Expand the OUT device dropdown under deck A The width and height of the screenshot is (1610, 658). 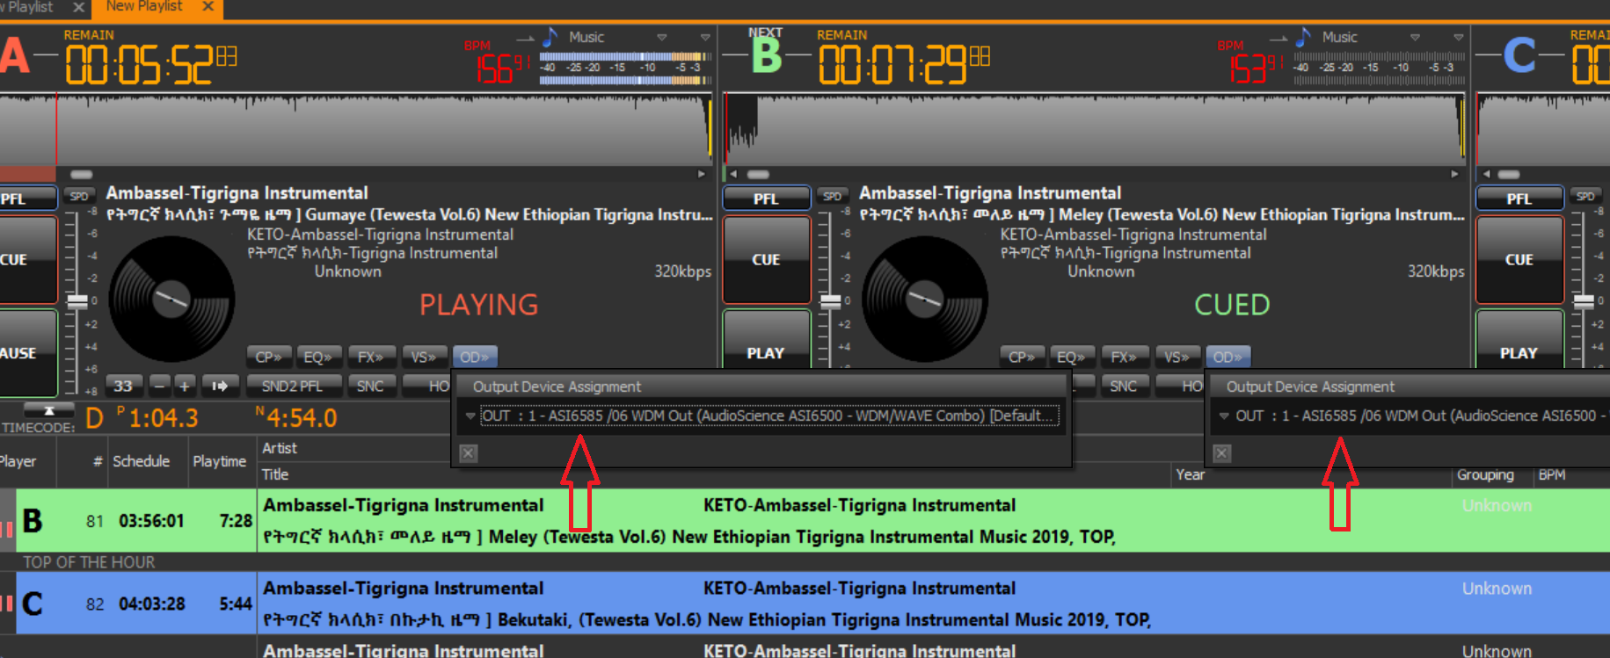click(x=470, y=416)
